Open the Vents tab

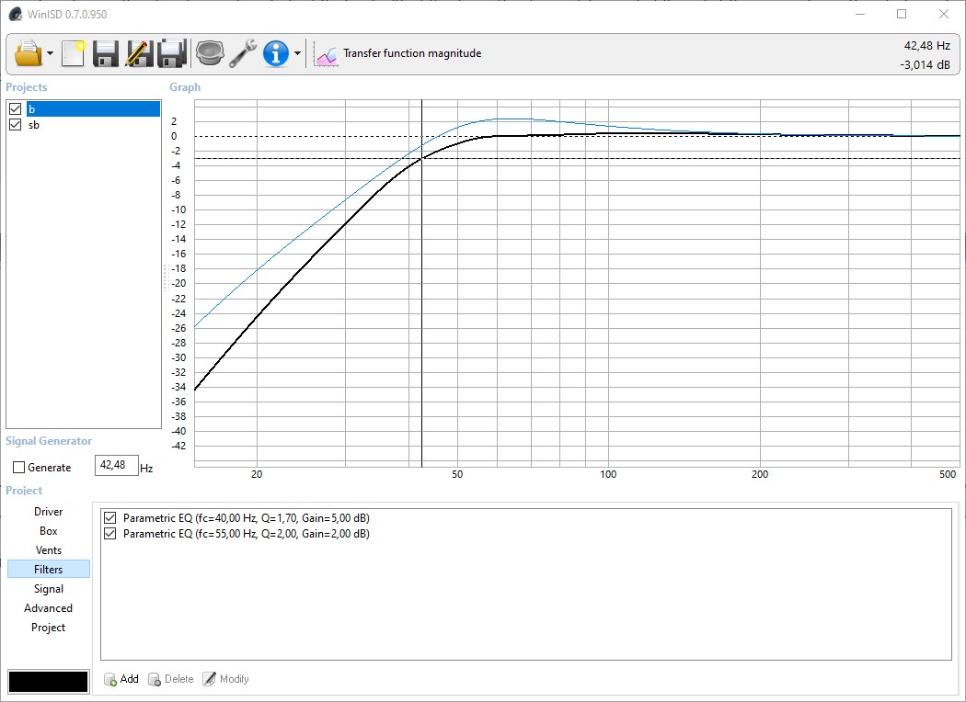(x=48, y=550)
